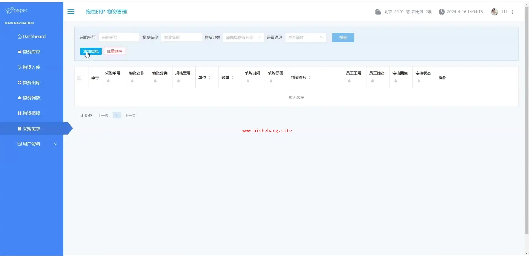Click the sort arrows for 采购时间 column
Screen dimensions: 529x256
pos(248,81)
